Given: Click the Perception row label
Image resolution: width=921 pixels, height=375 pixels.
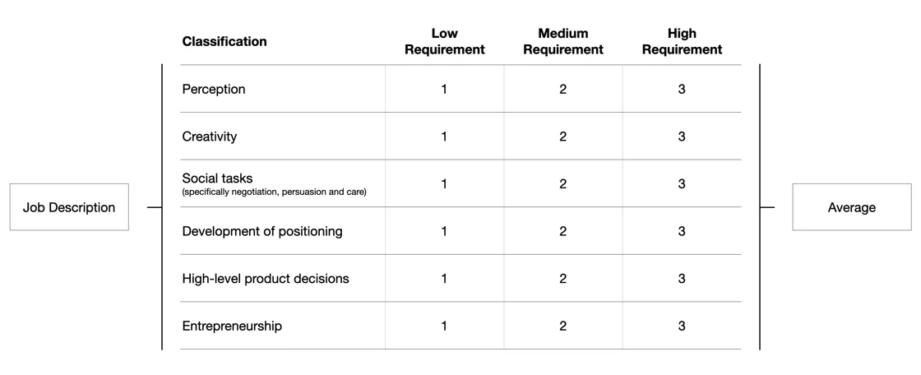Looking at the screenshot, I should (214, 90).
